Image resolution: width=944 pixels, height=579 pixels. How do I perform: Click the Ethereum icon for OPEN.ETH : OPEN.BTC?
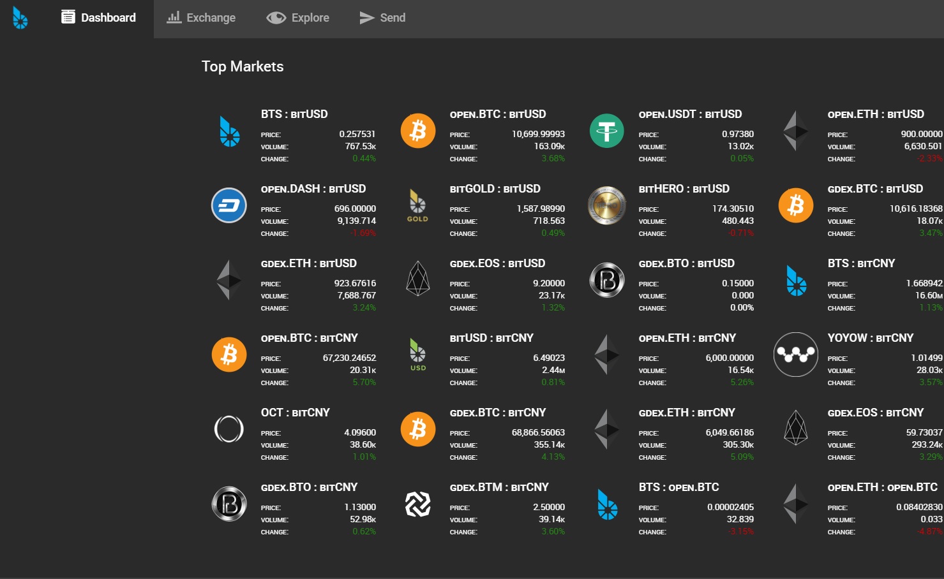click(x=796, y=504)
